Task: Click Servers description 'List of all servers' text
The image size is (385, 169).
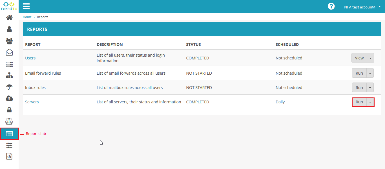Action: coord(139,102)
